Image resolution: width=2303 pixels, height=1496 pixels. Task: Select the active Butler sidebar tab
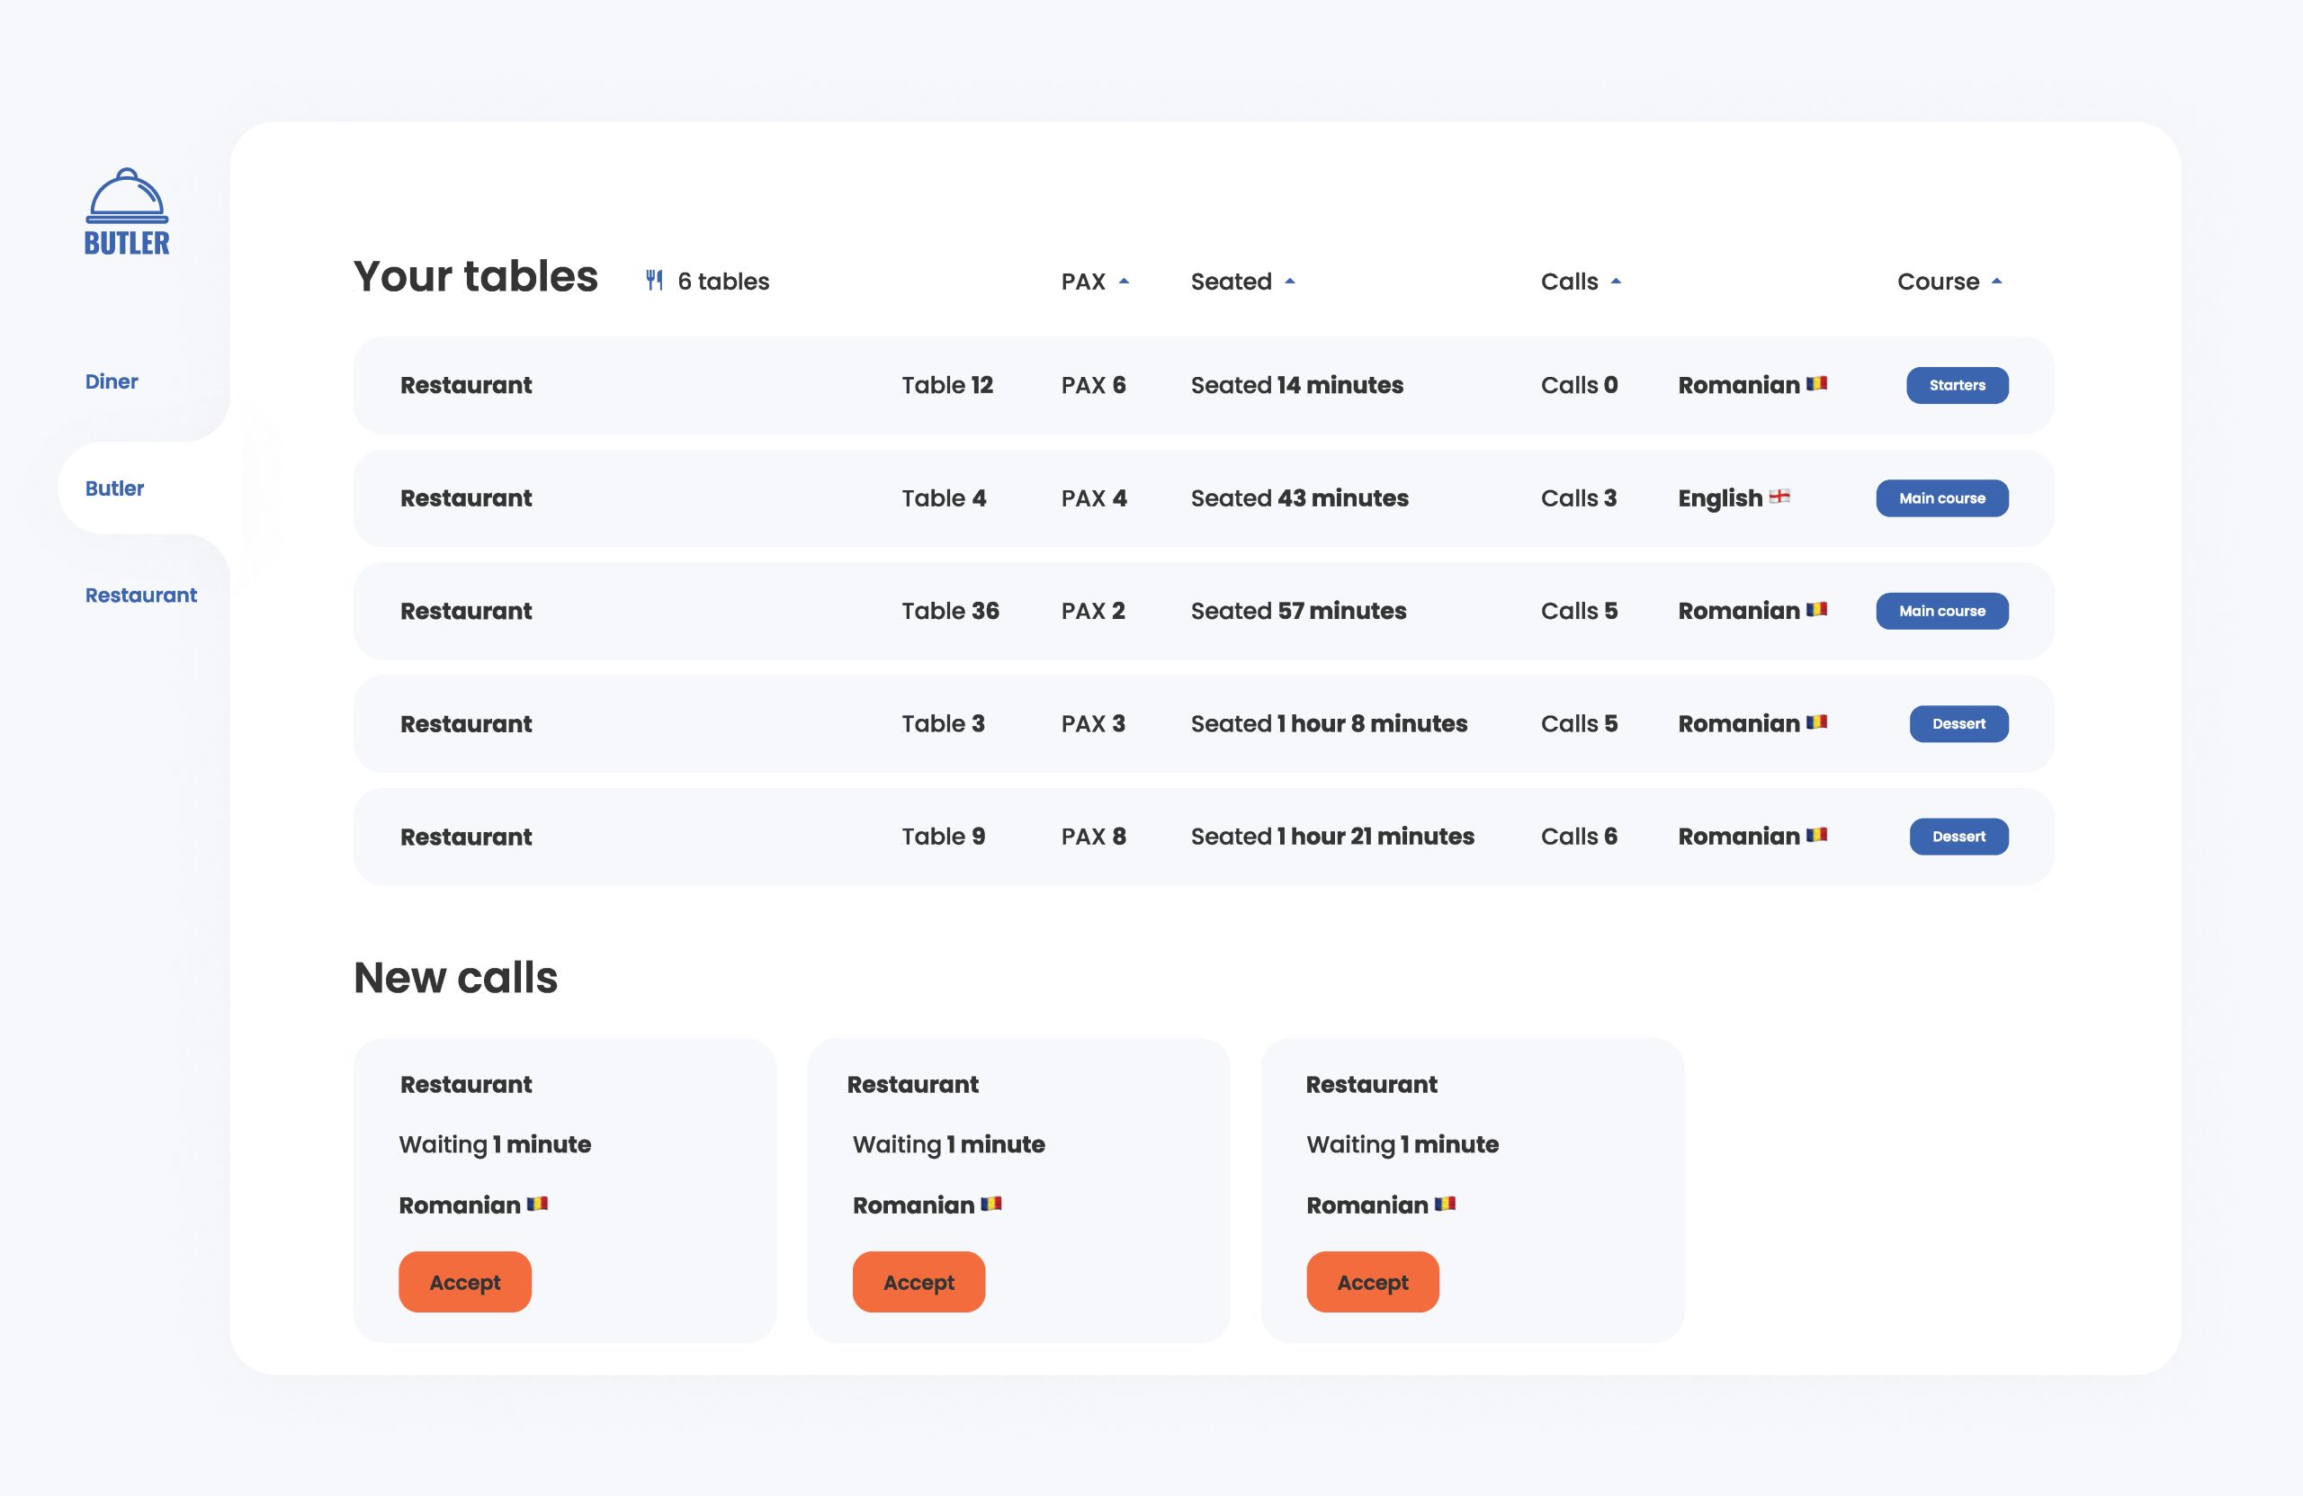click(x=114, y=488)
